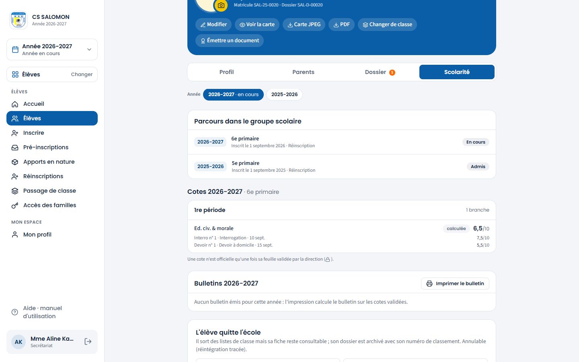Click the help question-mark icon
This screenshot has width=579, height=362.
(15, 312)
